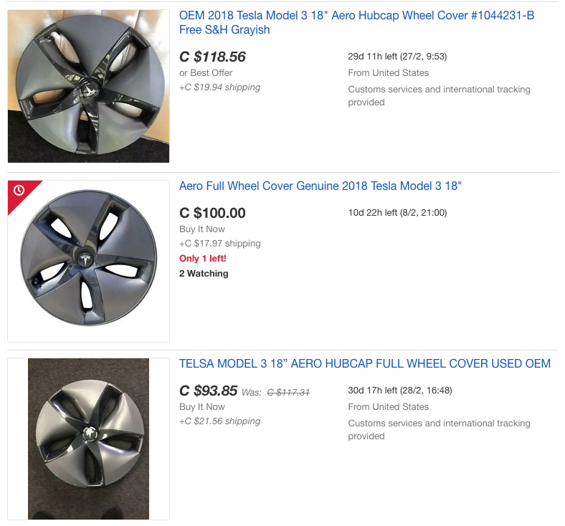The image size is (565, 526).
Task: Click the C $118.56 price
Action: [x=212, y=57]
